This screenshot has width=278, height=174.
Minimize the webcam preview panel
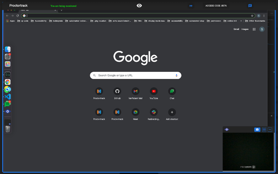270,130
